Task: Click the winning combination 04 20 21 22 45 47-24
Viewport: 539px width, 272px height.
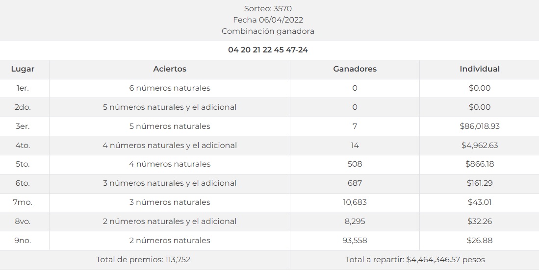Action: [268, 50]
